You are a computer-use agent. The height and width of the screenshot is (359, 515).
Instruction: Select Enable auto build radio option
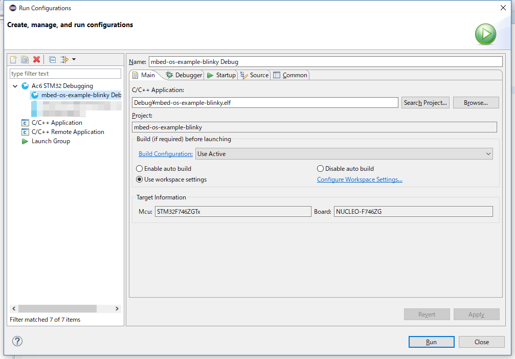click(164, 169)
